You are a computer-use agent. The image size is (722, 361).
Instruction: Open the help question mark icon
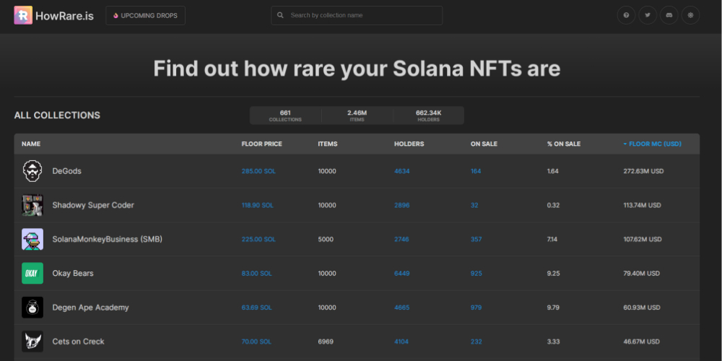(x=626, y=15)
